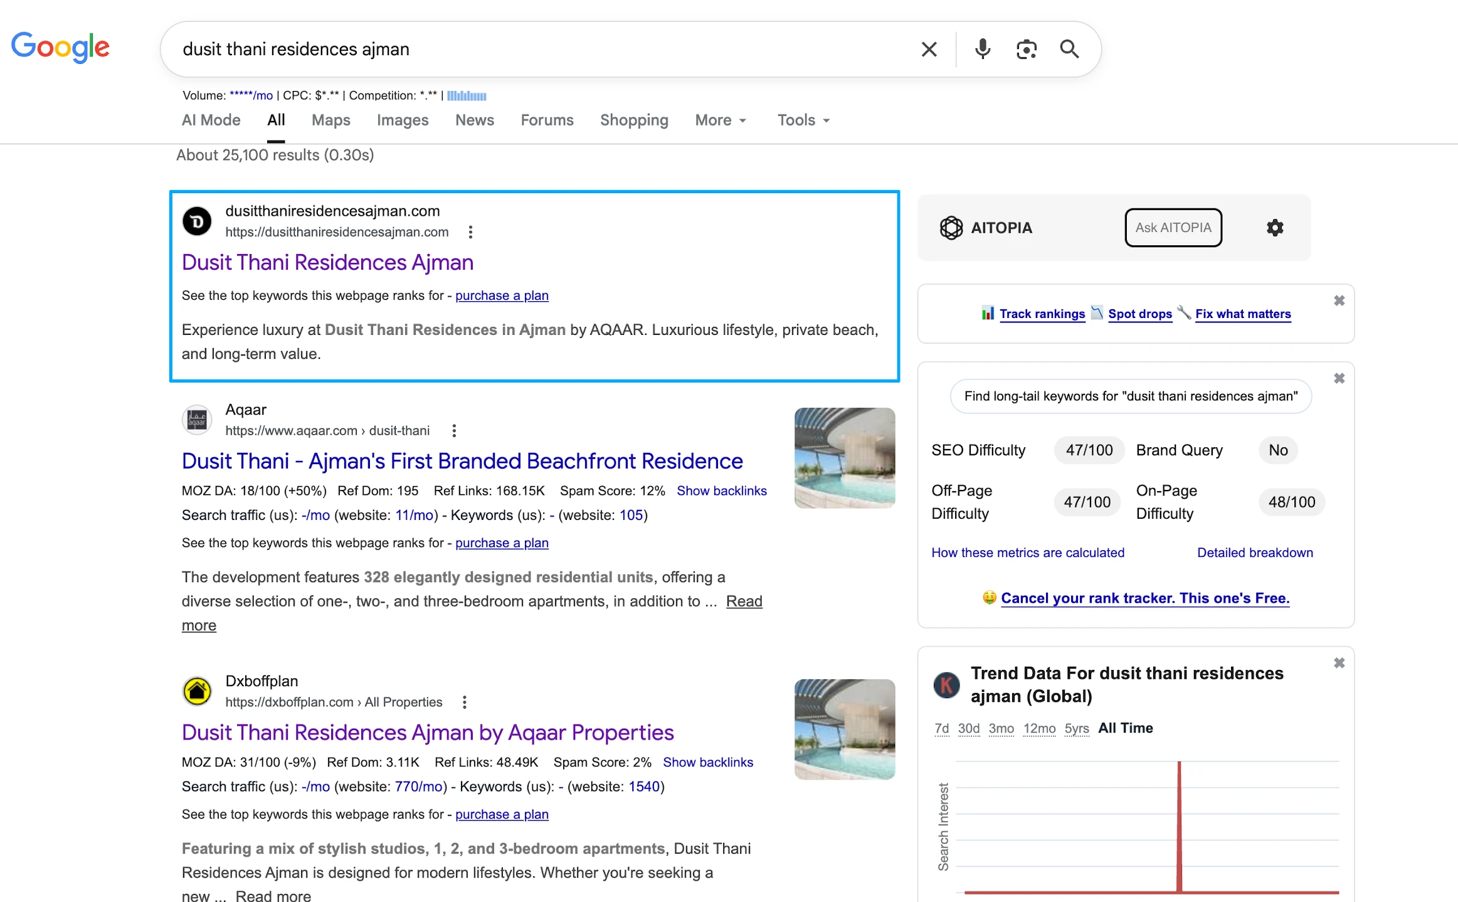Switch to the Images tab

coord(403,120)
